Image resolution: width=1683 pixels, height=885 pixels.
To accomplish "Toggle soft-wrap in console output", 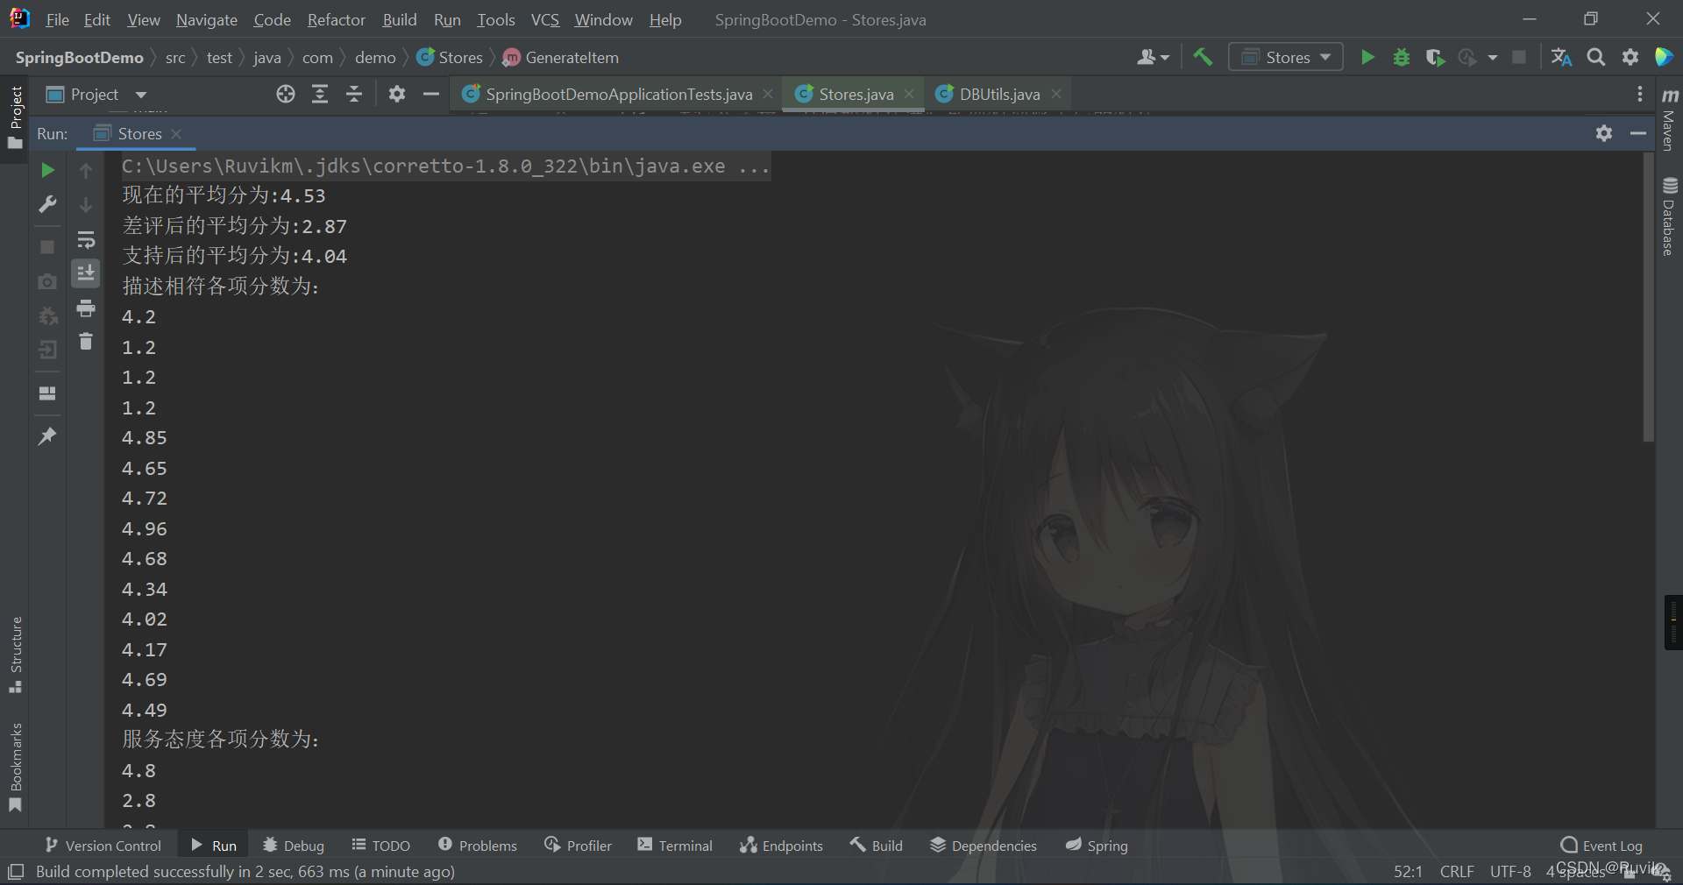I will 86,239.
